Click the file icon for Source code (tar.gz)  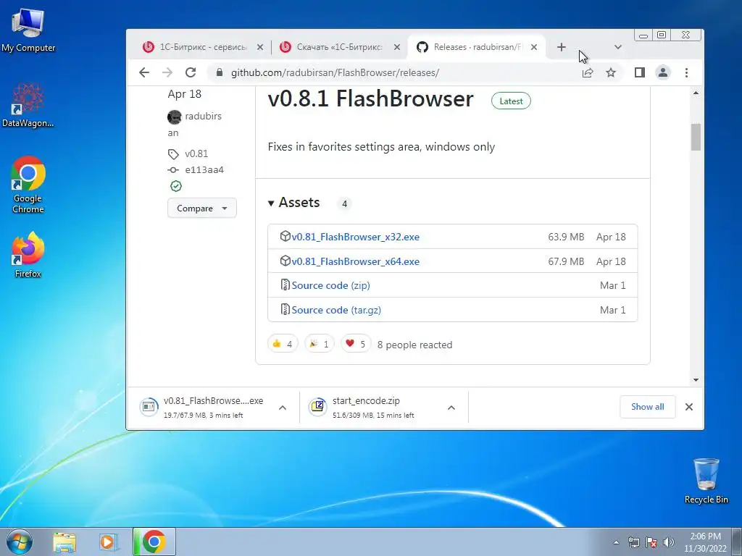click(x=285, y=309)
